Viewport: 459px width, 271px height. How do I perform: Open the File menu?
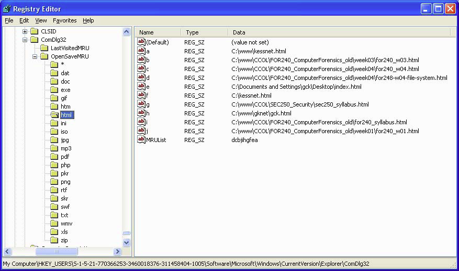coord(9,20)
